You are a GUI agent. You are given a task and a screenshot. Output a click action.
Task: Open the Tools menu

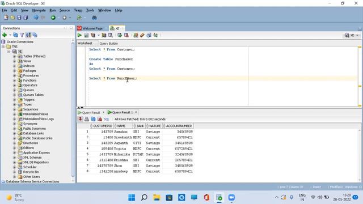click(90, 10)
